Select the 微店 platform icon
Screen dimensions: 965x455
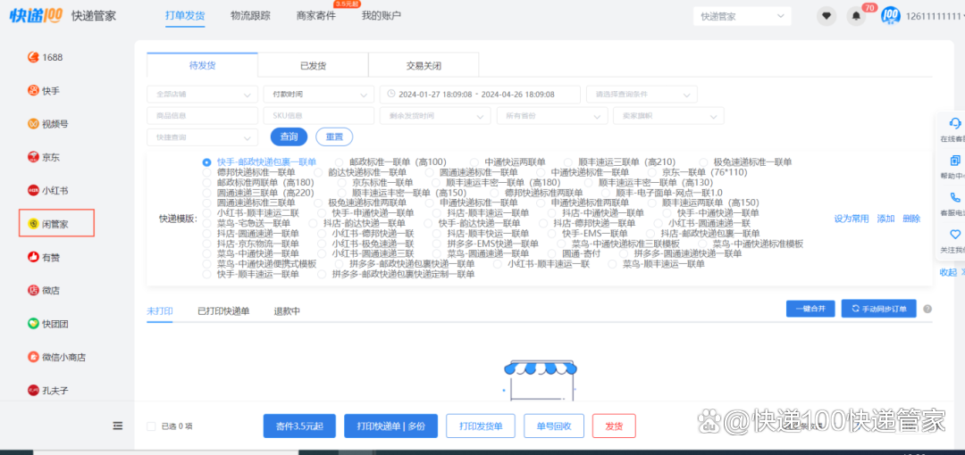pyautogui.click(x=33, y=290)
